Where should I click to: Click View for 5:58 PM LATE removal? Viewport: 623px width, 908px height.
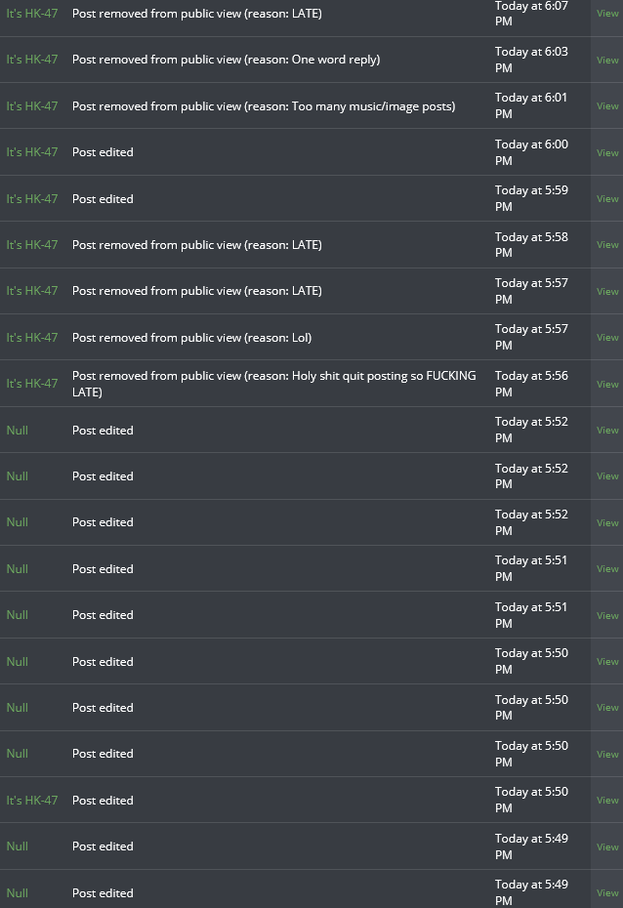click(607, 244)
